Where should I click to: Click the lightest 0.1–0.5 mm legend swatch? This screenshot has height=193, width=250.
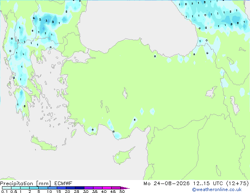tap(7, 188)
